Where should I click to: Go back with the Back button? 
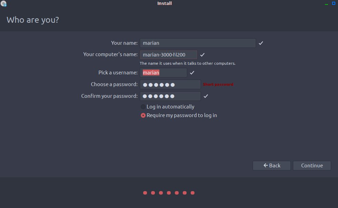[272, 166]
